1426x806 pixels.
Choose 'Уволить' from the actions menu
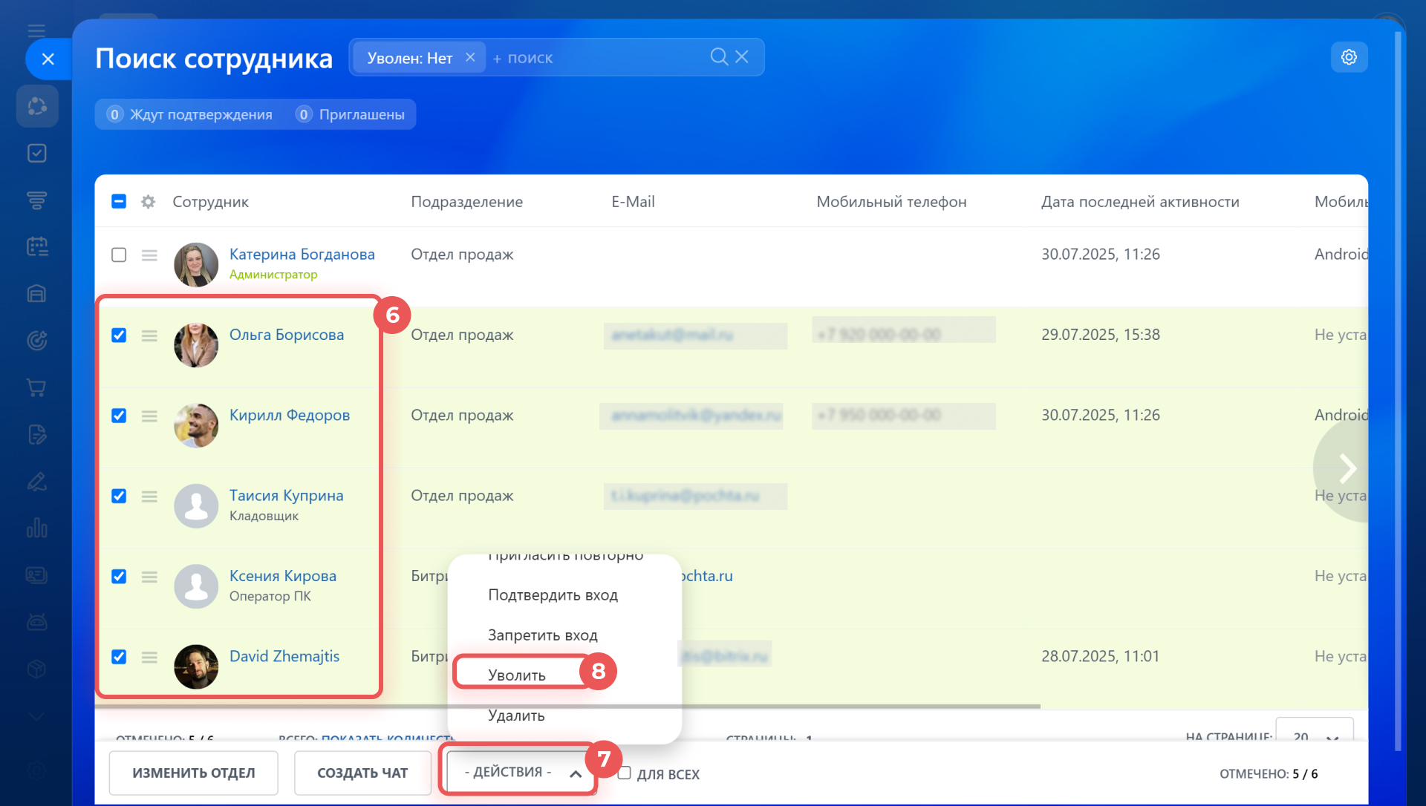517,675
